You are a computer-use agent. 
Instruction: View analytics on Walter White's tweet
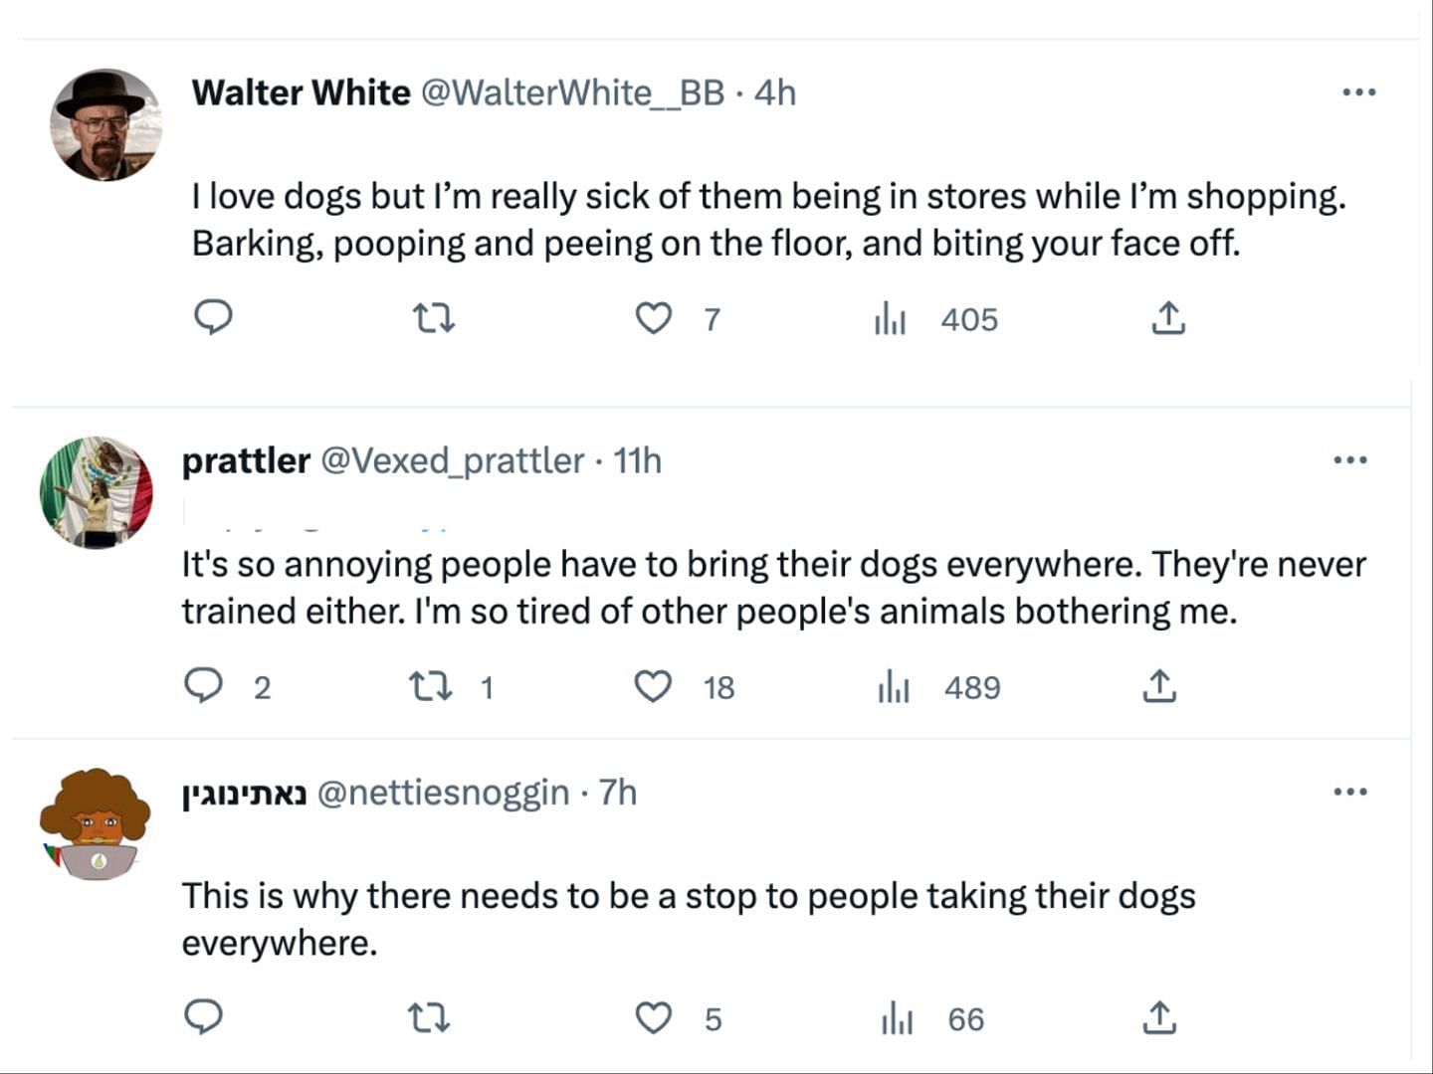pos(890,319)
